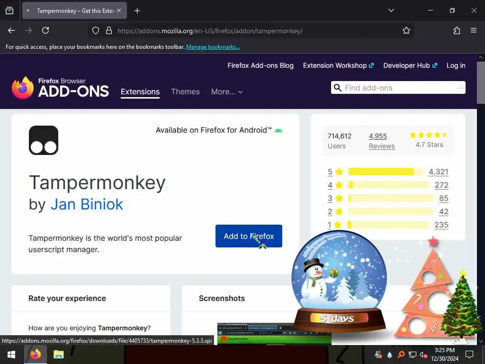This screenshot has width=485, height=364.
Task: Open a new tab with the plus button
Action: (x=137, y=11)
